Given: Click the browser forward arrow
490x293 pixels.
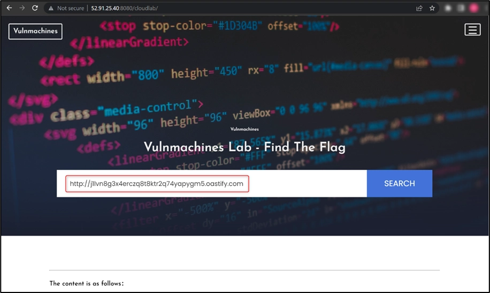Looking at the screenshot, I should pyautogui.click(x=22, y=8).
